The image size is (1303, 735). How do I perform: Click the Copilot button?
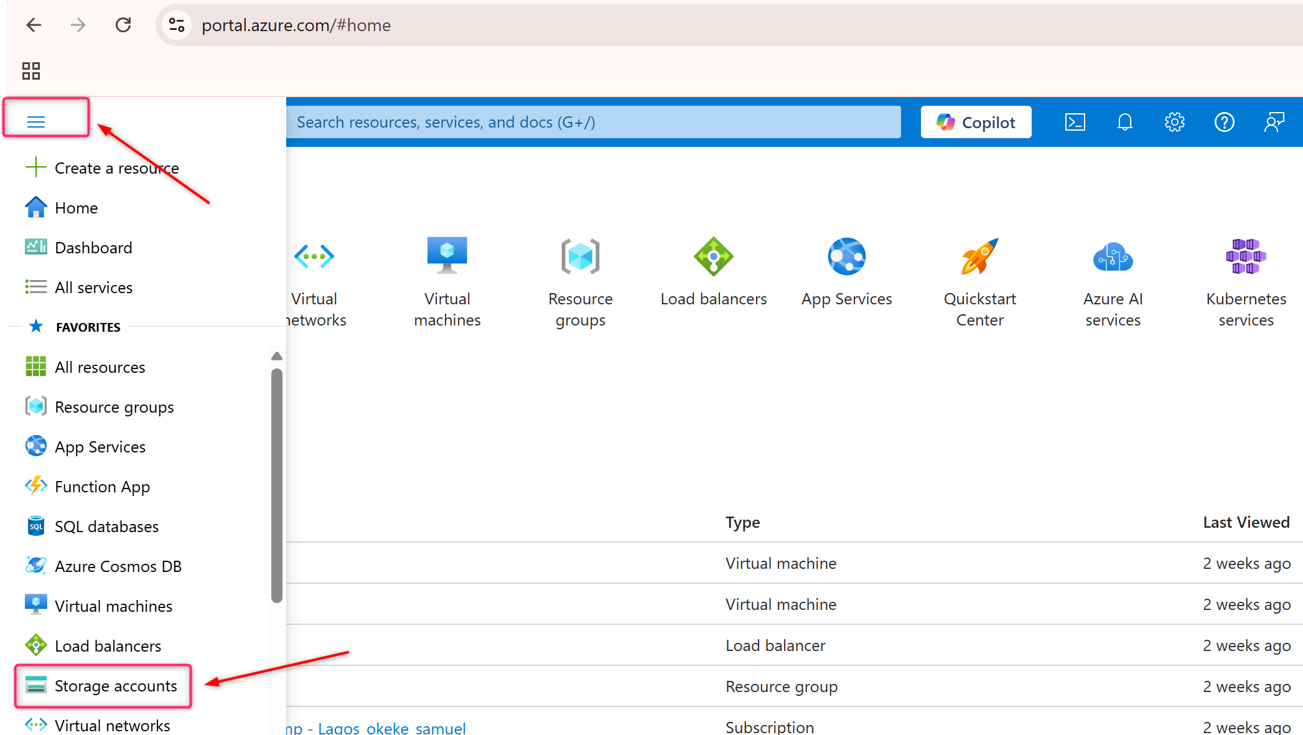point(976,122)
